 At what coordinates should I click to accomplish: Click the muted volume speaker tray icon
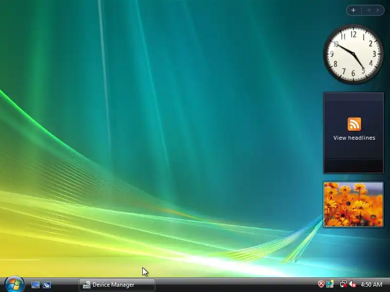pyautogui.click(x=352, y=284)
